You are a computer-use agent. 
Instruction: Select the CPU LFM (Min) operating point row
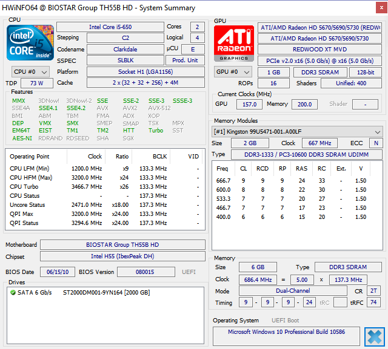coord(105,169)
